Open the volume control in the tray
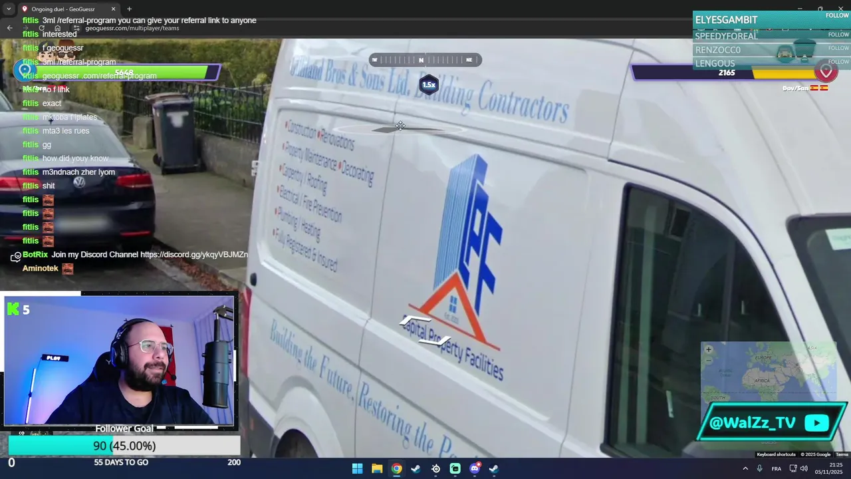This screenshot has width=851, height=479. tap(804, 468)
